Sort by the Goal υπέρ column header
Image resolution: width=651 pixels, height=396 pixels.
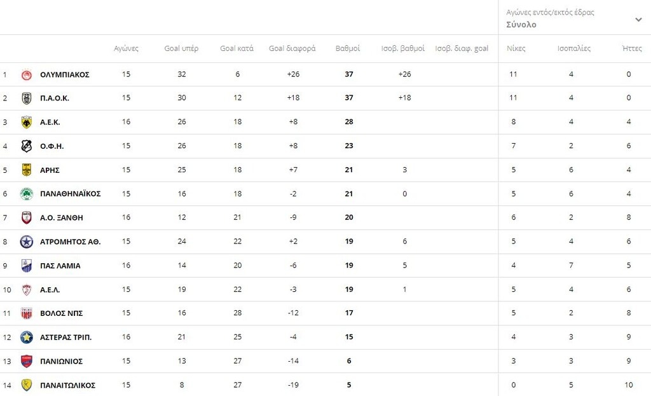pos(181,49)
